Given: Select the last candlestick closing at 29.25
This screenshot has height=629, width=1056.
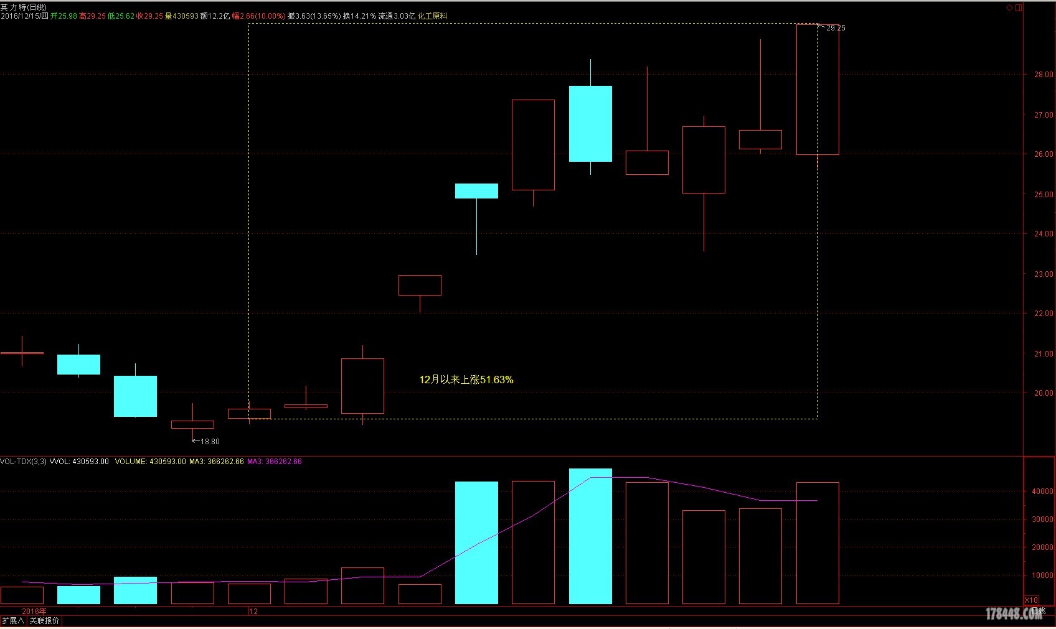Looking at the screenshot, I should (818, 90).
